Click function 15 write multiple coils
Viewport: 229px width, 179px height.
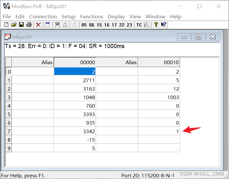point(99,25)
